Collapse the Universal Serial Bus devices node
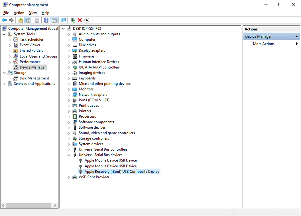301x216 pixels. pyautogui.click(x=69, y=155)
